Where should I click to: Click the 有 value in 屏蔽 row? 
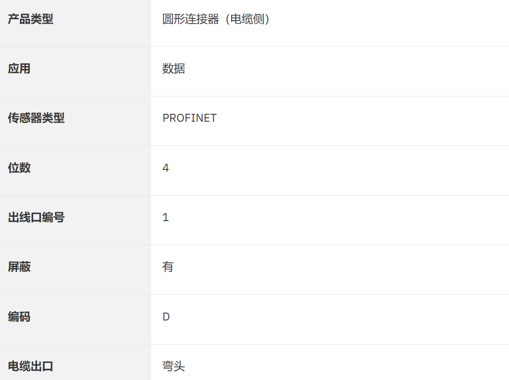168,267
